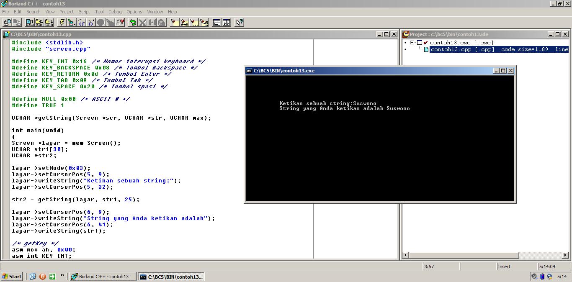The width and height of the screenshot is (572, 282).
Task: Click the Find flashlight icon
Action: pyautogui.click(x=175, y=22)
